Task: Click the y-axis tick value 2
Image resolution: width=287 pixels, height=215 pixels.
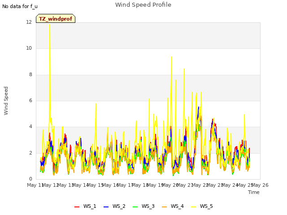Action: tap(30, 153)
